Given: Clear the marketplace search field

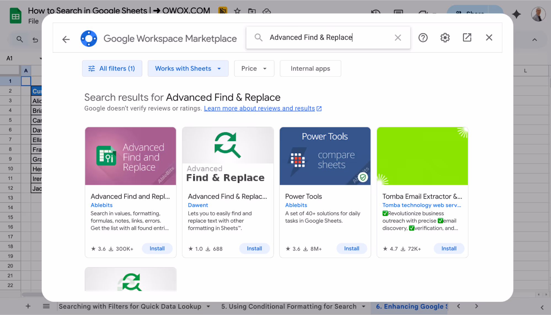Looking at the screenshot, I should [x=398, y=37].
